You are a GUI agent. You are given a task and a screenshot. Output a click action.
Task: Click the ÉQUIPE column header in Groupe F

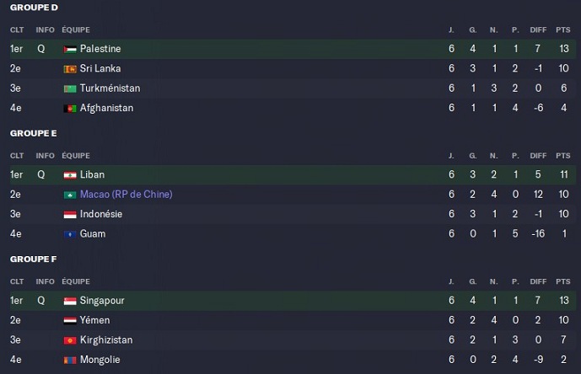(x=76, y=282)
